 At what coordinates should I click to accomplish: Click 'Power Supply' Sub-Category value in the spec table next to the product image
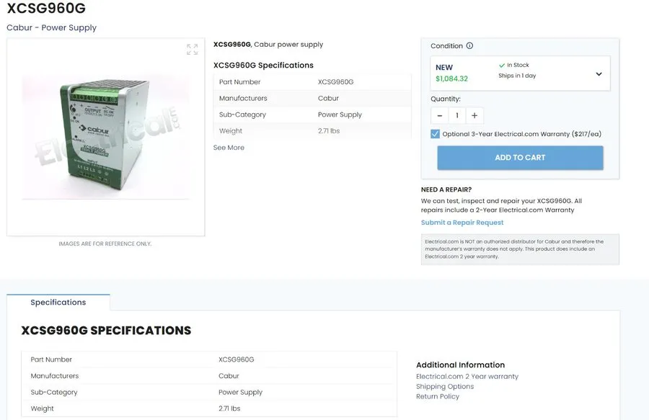point(340,115)
